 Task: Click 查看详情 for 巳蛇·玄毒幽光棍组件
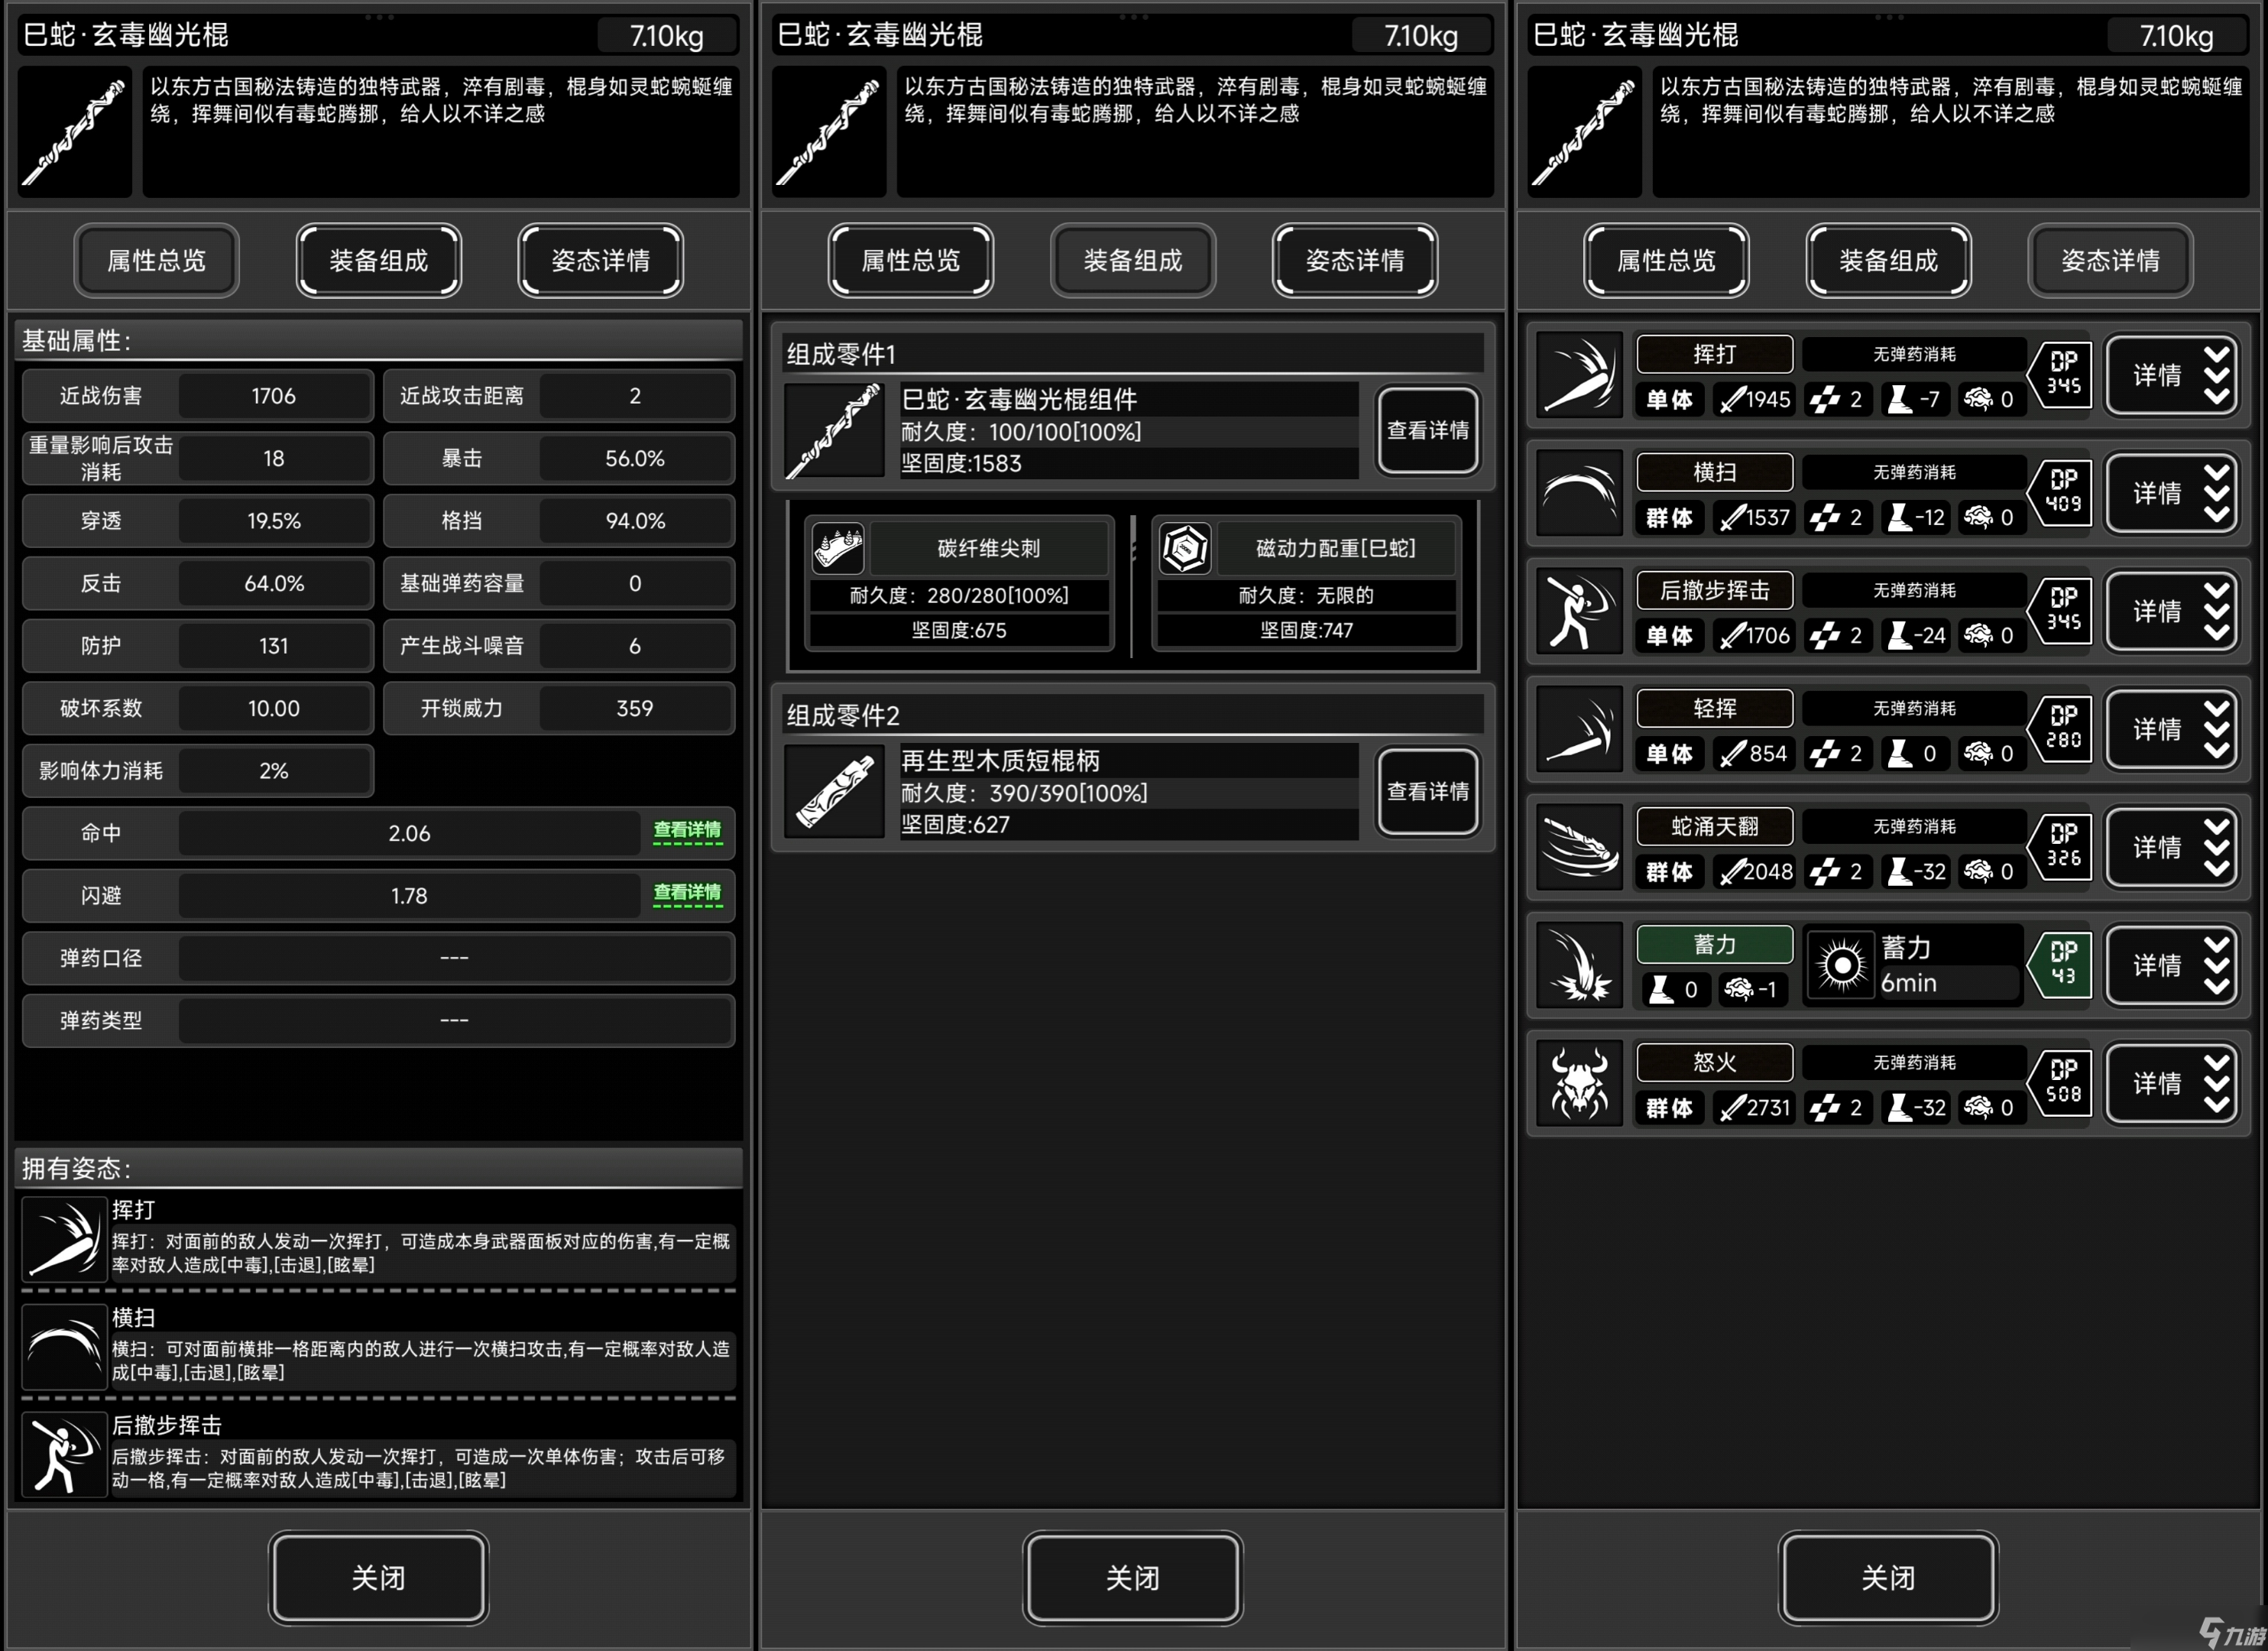point(1428,430)
